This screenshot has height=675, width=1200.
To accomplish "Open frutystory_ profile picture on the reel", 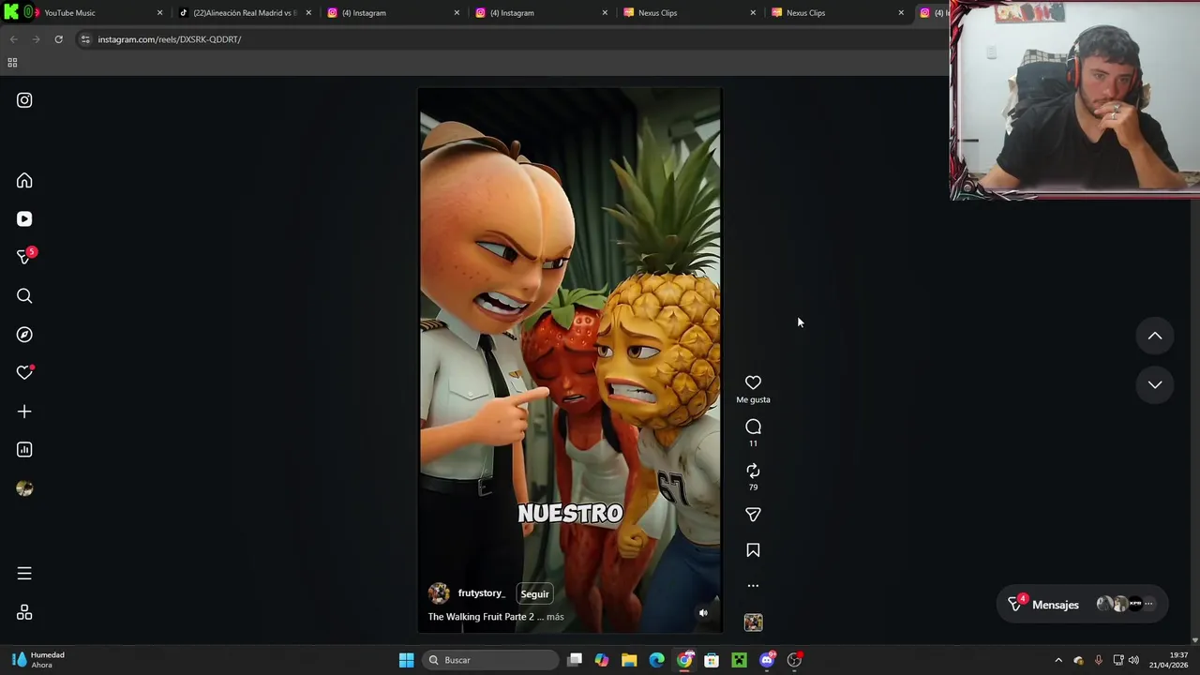I will tap(439, 593).
